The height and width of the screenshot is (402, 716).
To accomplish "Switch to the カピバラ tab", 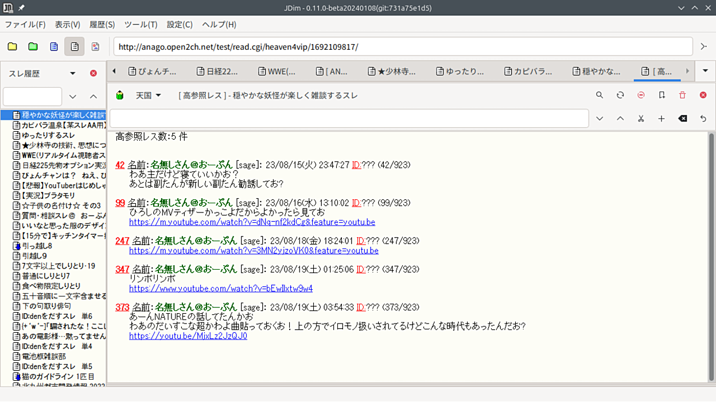I will click(528, 72).
